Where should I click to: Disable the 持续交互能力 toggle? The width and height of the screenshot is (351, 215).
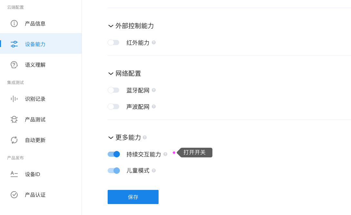[x=114, y=154]
